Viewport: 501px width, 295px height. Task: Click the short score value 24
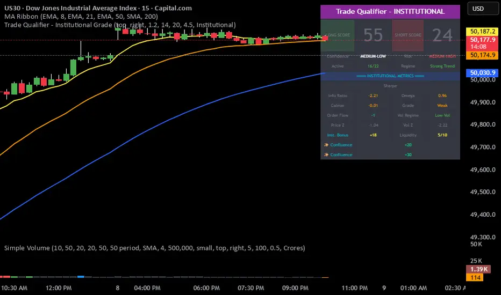pyautogui.click(x=442, y=35)
